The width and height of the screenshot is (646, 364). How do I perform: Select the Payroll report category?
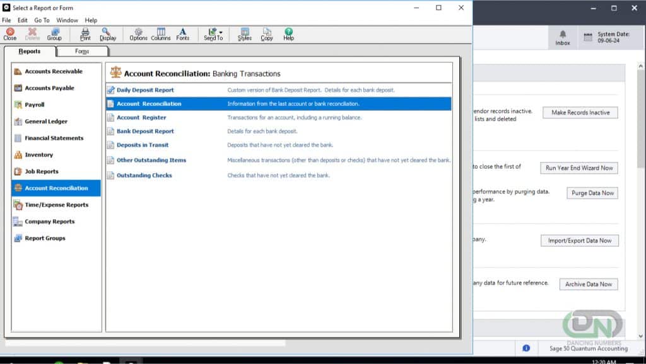(56, 105)
